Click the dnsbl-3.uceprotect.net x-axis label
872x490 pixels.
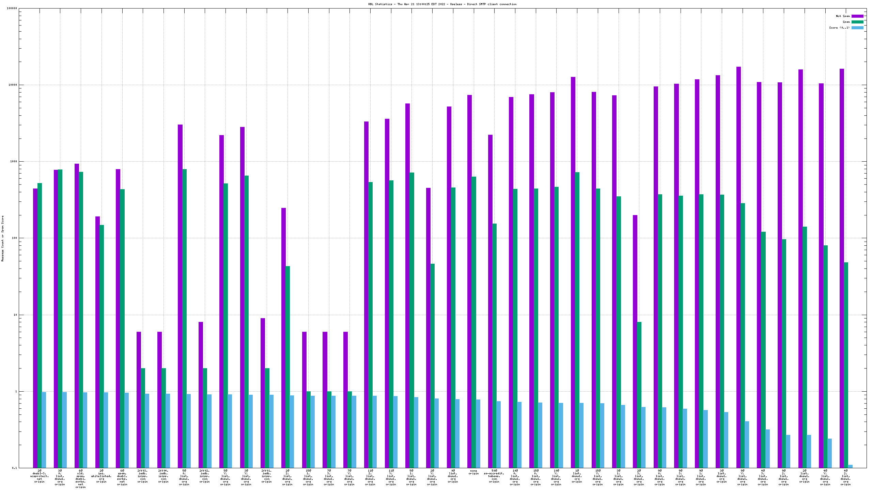point(40,476)
